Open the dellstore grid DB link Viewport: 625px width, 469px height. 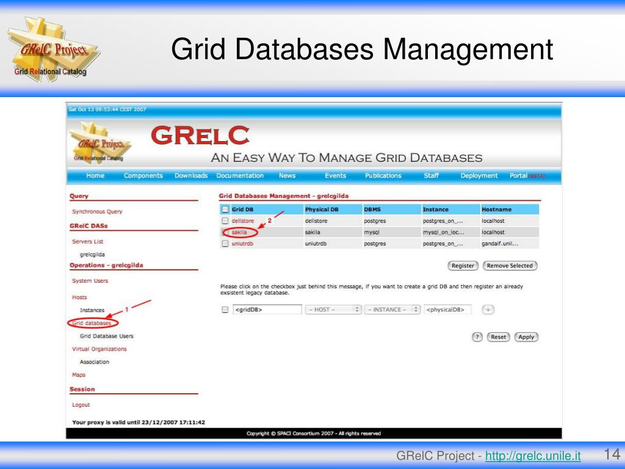tap(243, 221)
